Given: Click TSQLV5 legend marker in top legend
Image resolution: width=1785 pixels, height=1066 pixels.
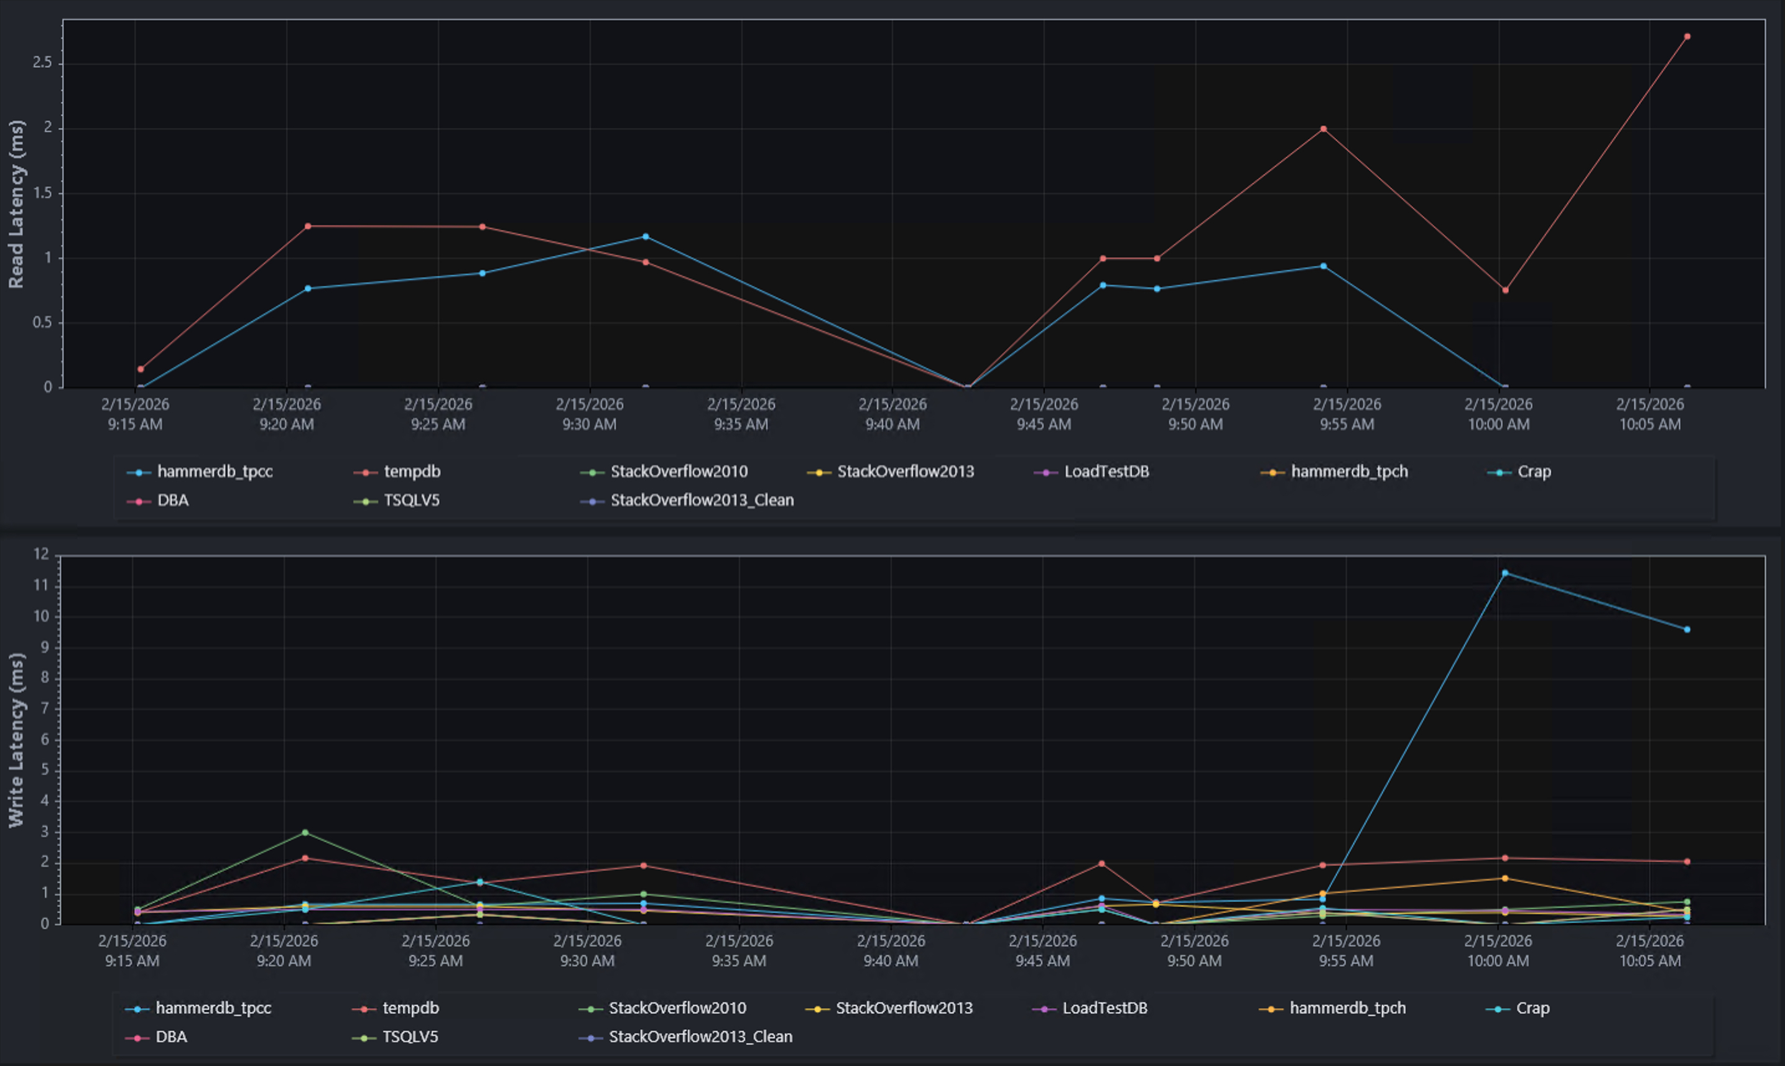Looking at the screenshot, I should [x=365, y=501].
